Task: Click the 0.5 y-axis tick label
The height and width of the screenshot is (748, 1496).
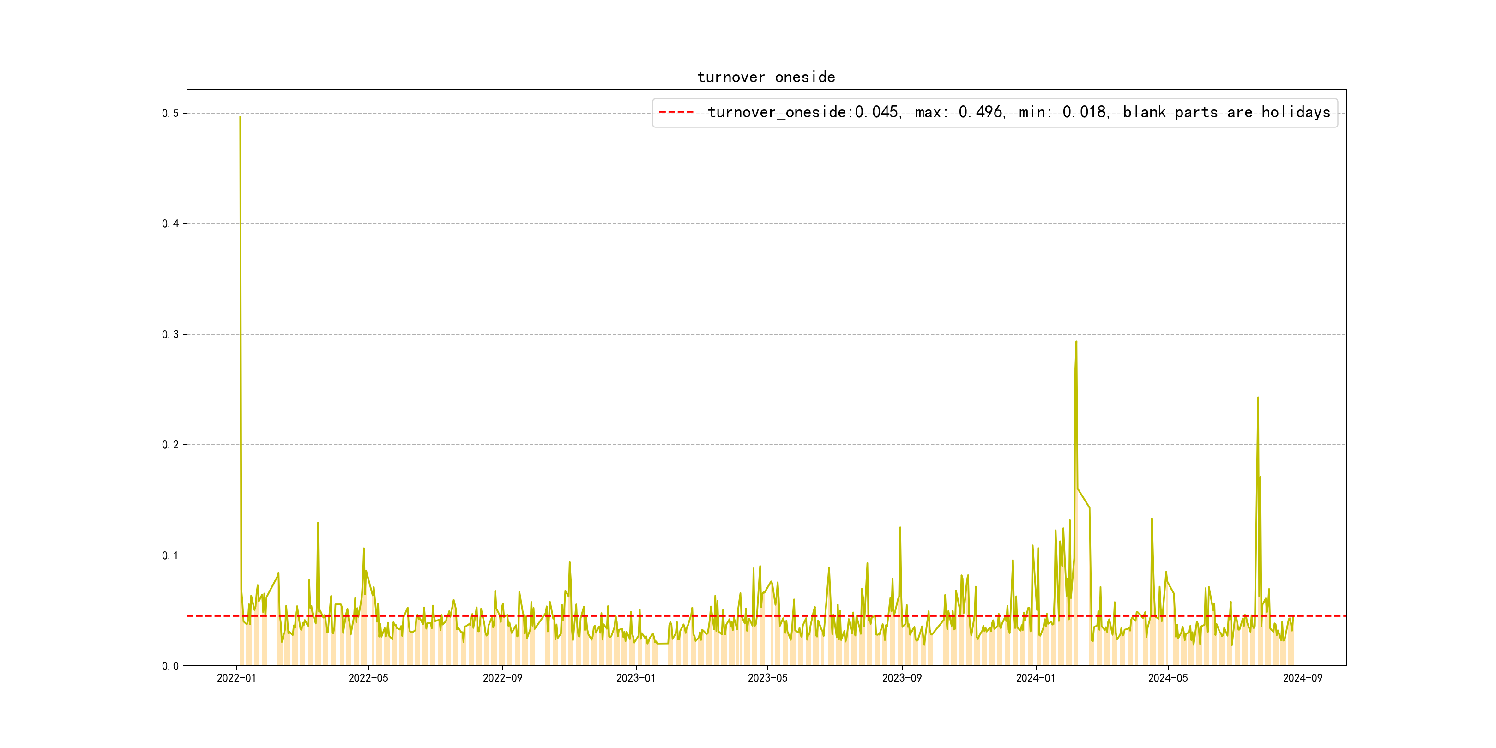Action: (170, 113)
